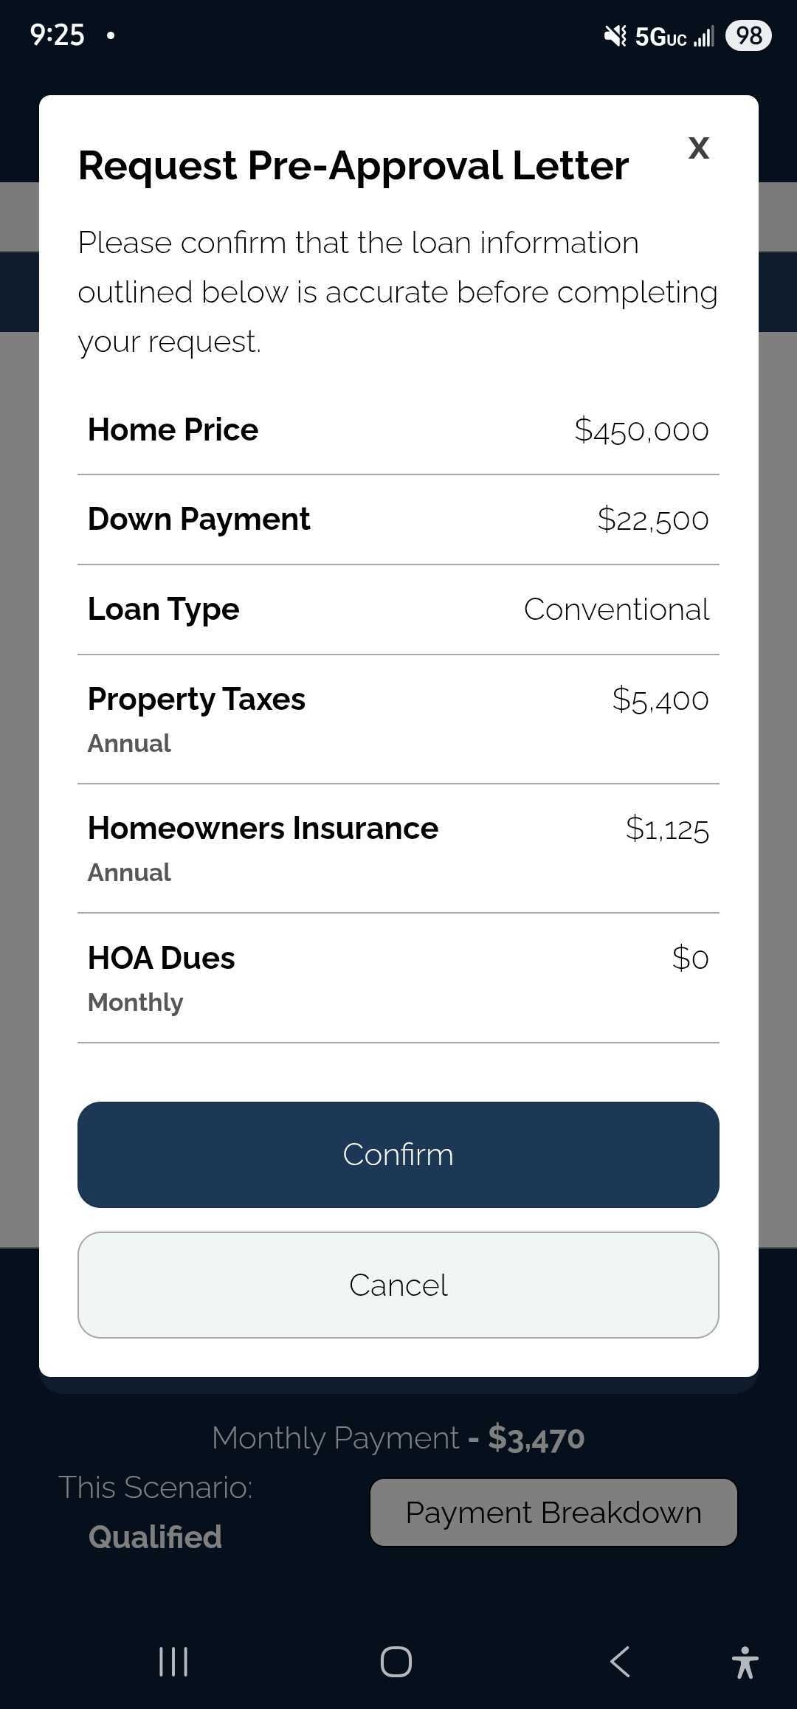Tap the 5G signal strength indicator
797x1709 pixels.
tap(674, 36)
